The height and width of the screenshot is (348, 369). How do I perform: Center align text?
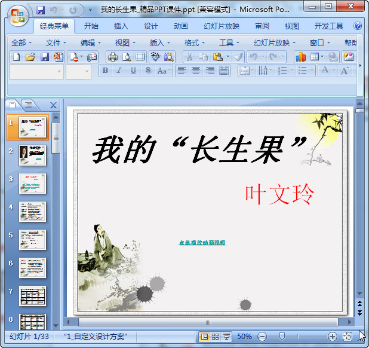196,71
